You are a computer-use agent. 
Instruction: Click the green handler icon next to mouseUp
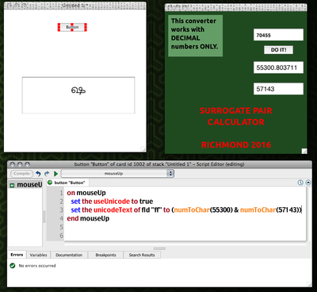(x=12, y=185)
